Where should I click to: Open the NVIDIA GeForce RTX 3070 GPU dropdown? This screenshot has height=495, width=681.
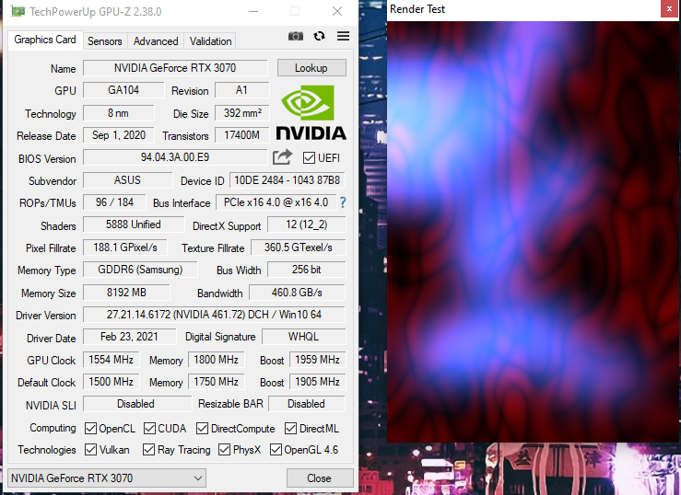107,478
